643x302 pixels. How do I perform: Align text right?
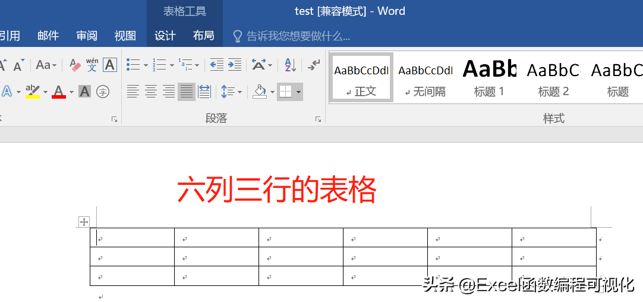click(x=169, y=91)
